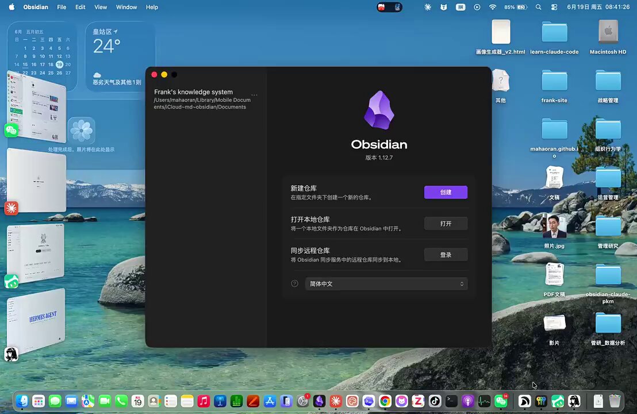Open Launchpad from the Dock
The width and height of the screenshot is (637, 414).
(x=39, y=401)
